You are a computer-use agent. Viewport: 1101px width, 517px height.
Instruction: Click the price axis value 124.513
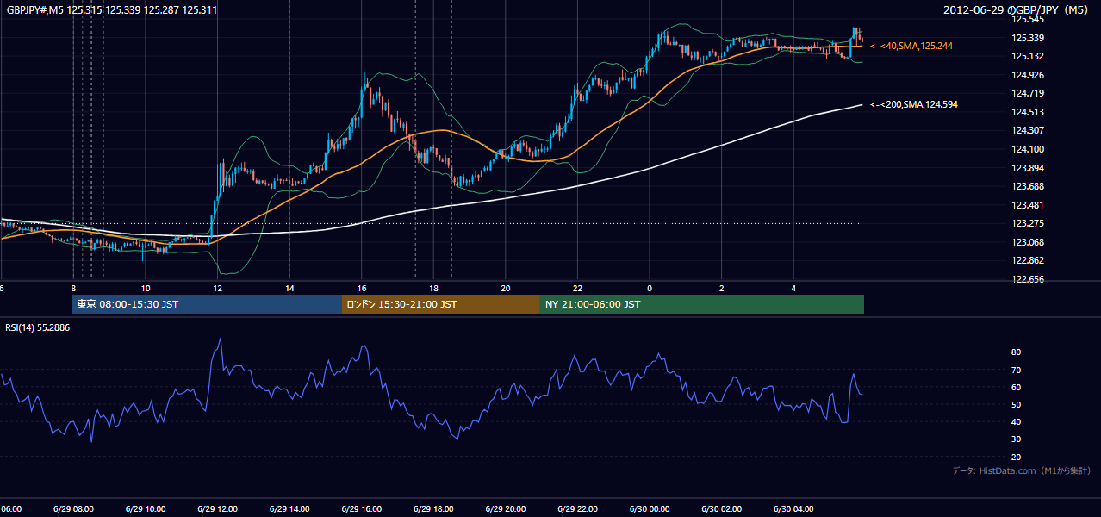[x=1029, y=112]
